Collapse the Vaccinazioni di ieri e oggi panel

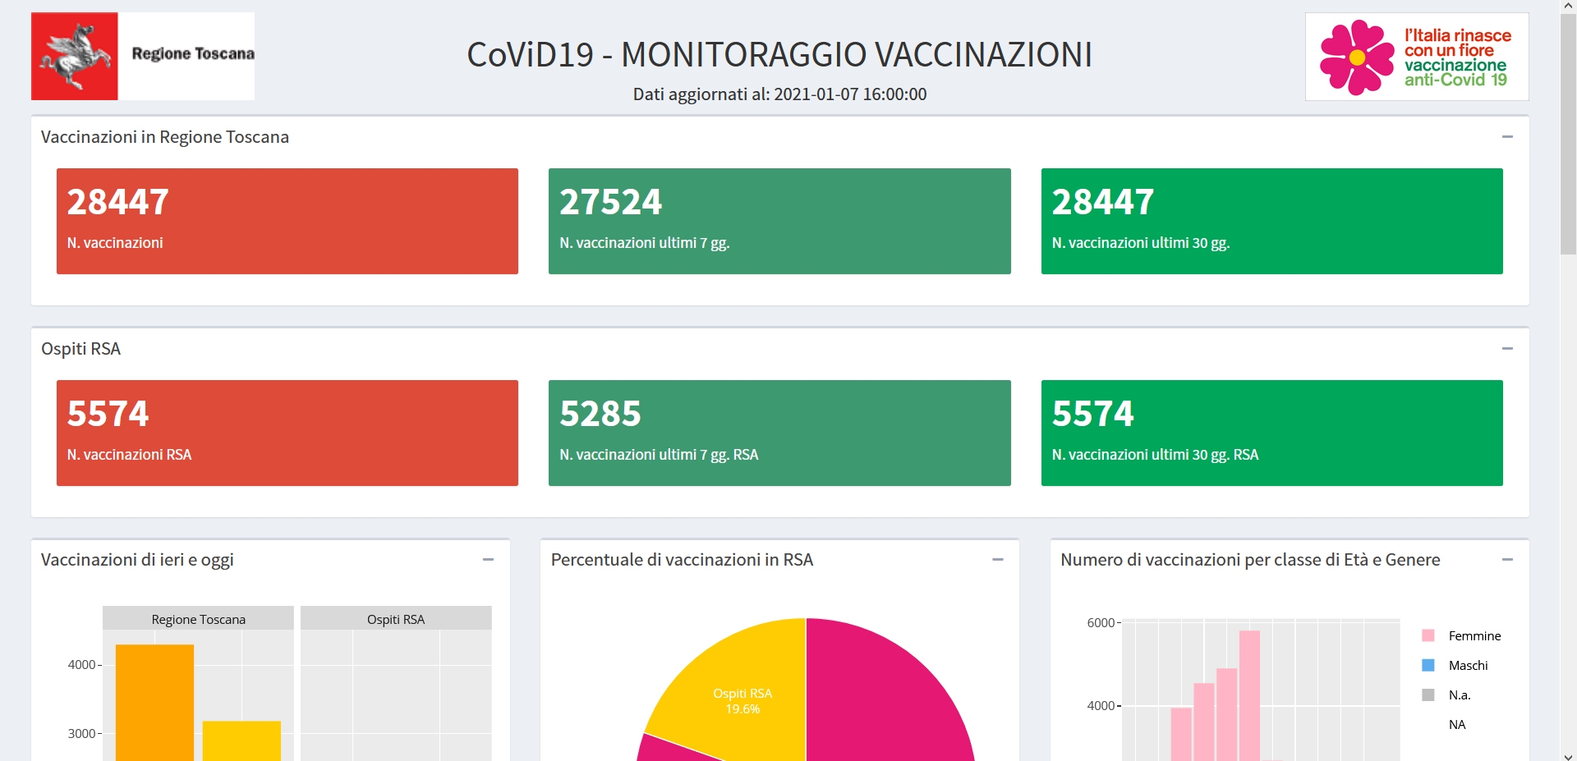[488, 560]
